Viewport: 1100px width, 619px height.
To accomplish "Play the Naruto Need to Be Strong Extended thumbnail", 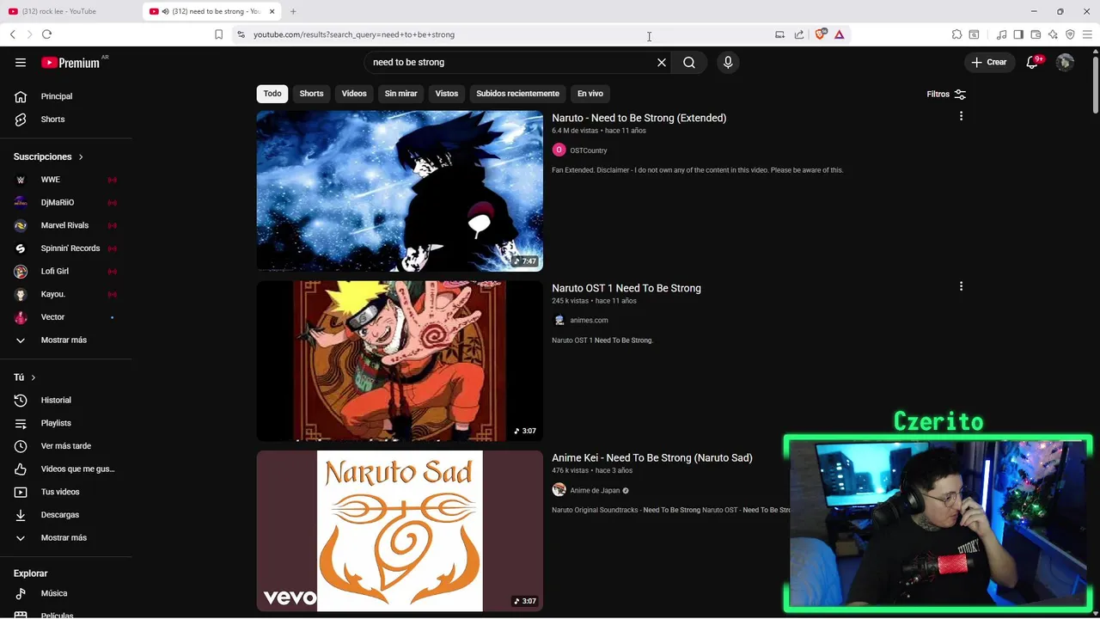I will pos(400,191).
